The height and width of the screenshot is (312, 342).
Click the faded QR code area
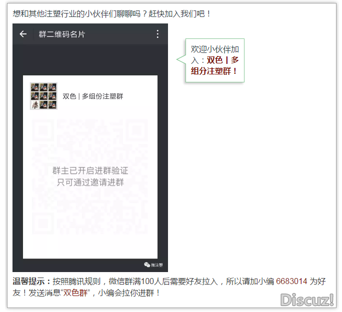tap(90, 176)
